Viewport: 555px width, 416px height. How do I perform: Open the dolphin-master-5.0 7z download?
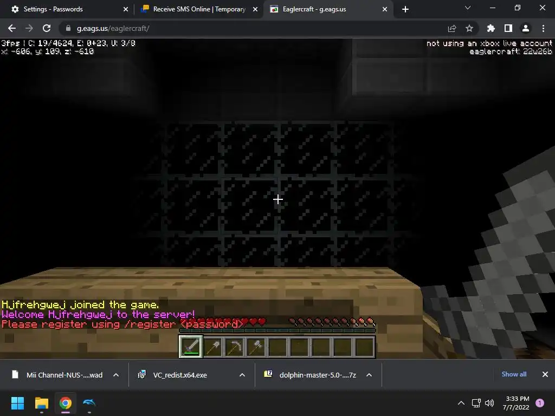(311, 375)
